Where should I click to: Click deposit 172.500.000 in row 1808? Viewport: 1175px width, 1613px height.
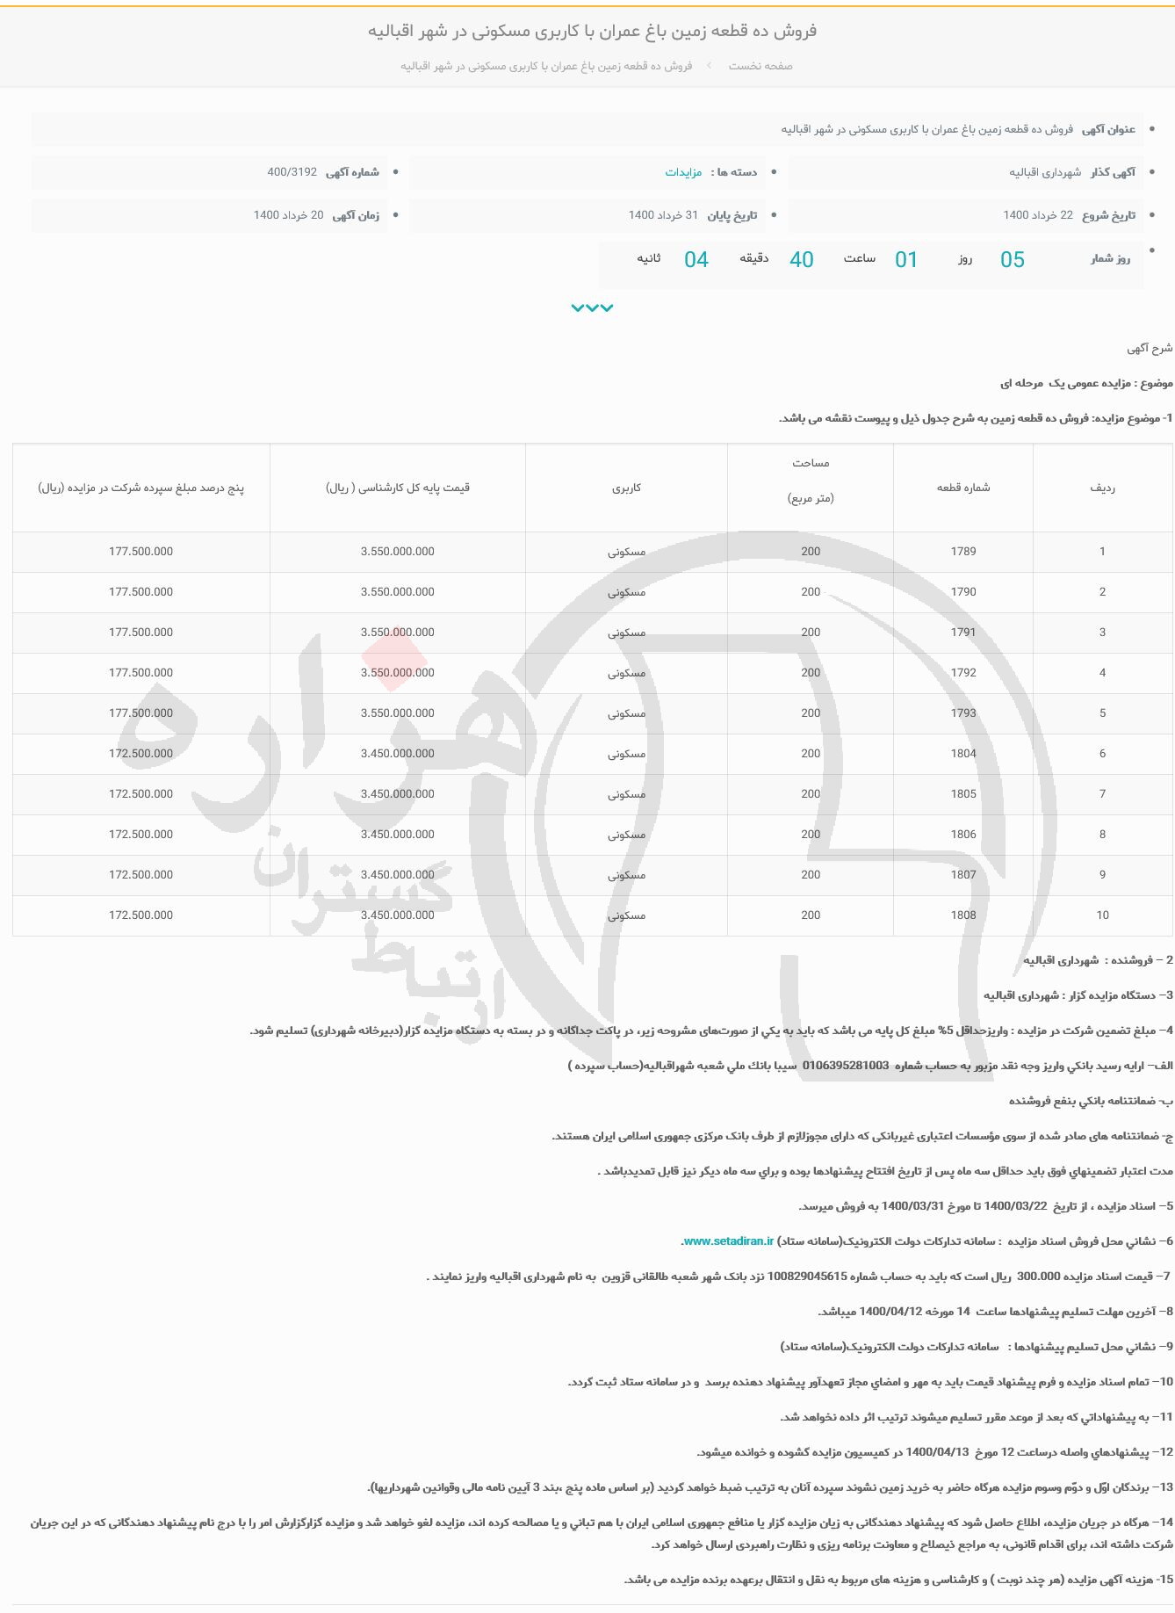pos(141,915)
